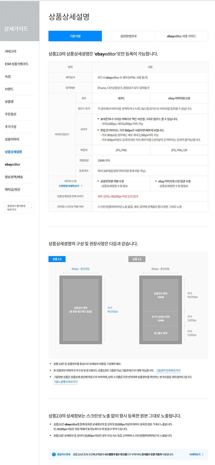Select 카테고리 in the sidebar
215x465 pixels.
coord(11,51)
